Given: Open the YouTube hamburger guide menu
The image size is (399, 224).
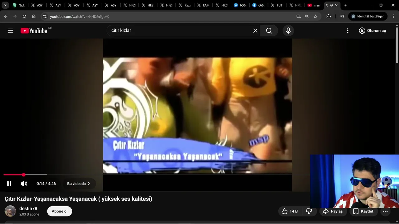Looking at the screenshot, I should (10, 30).
